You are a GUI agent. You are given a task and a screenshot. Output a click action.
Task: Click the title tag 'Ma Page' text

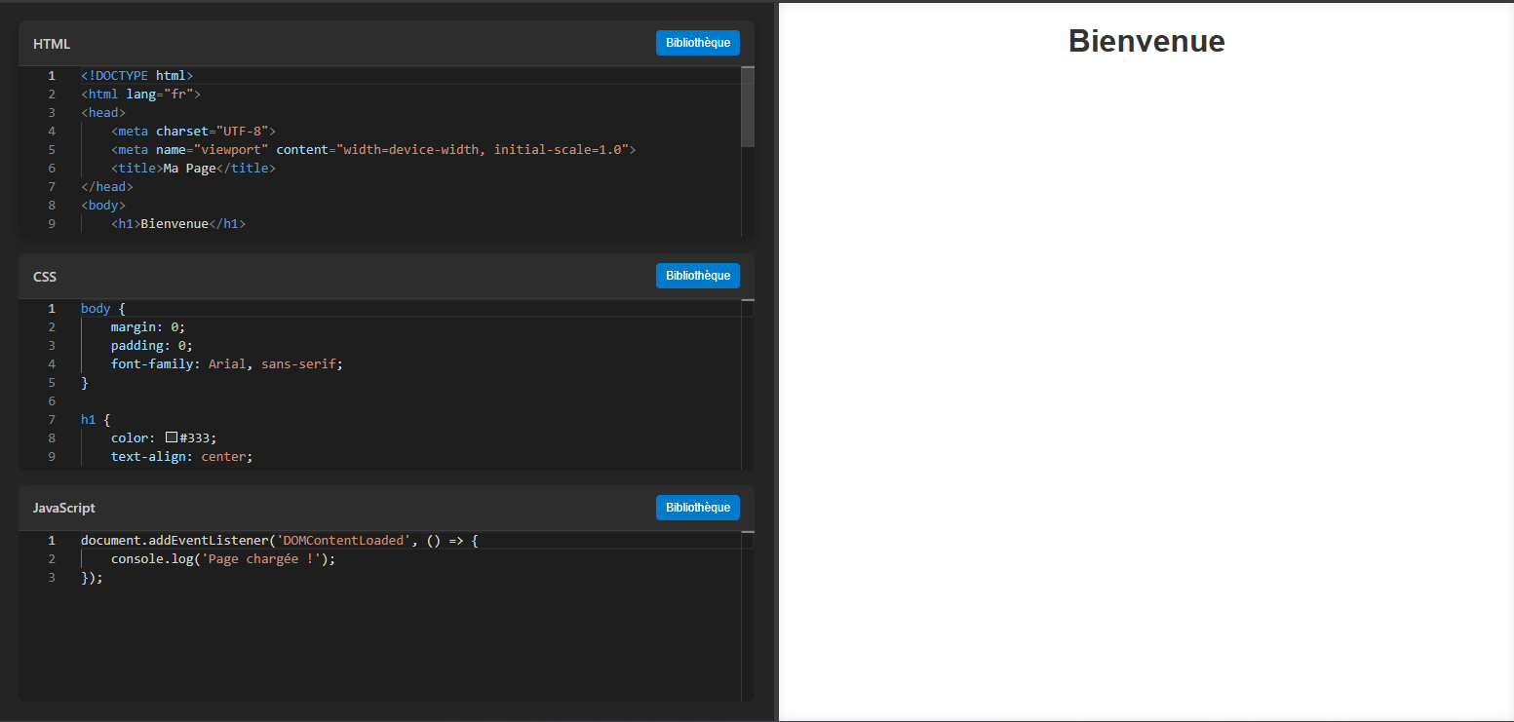tap(189, 169)
